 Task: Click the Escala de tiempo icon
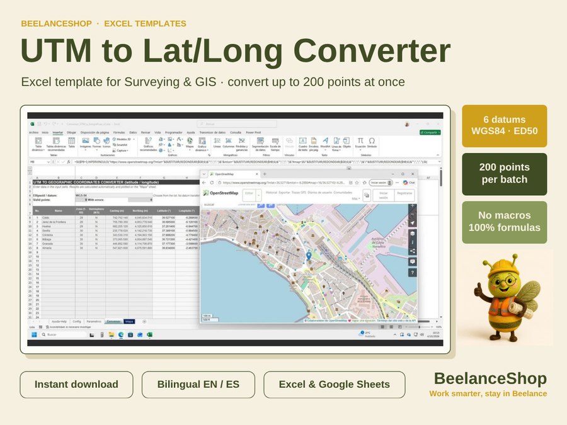pos(275,144)
